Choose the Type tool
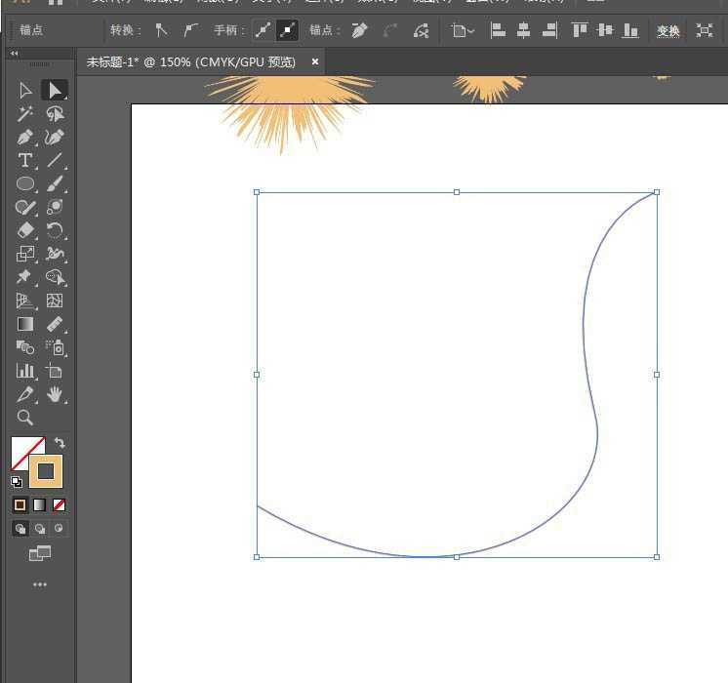Screen dimensions: 728x683 tap(25, 161)
